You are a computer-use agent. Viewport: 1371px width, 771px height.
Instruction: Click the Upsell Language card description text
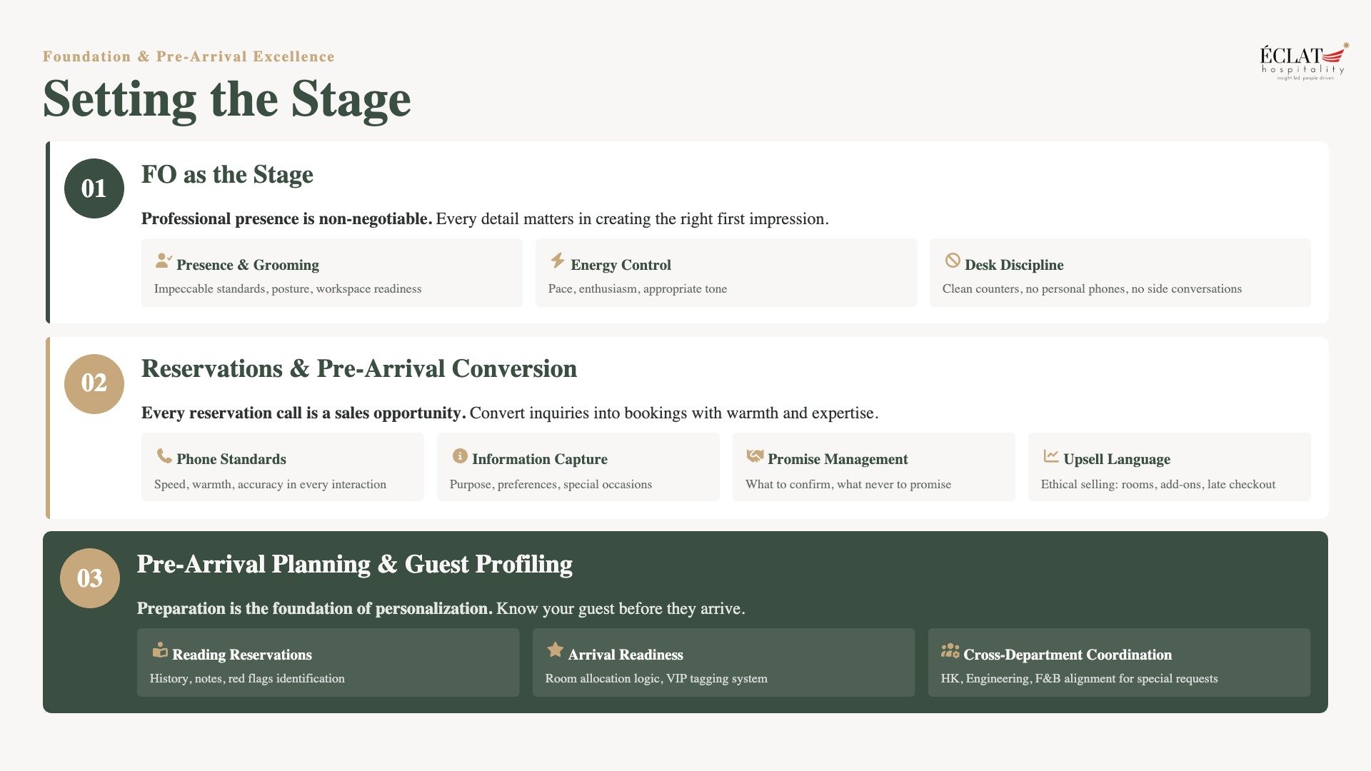click(1157, 484)
